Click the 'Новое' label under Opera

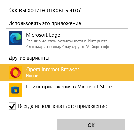(x=32, y=76)
